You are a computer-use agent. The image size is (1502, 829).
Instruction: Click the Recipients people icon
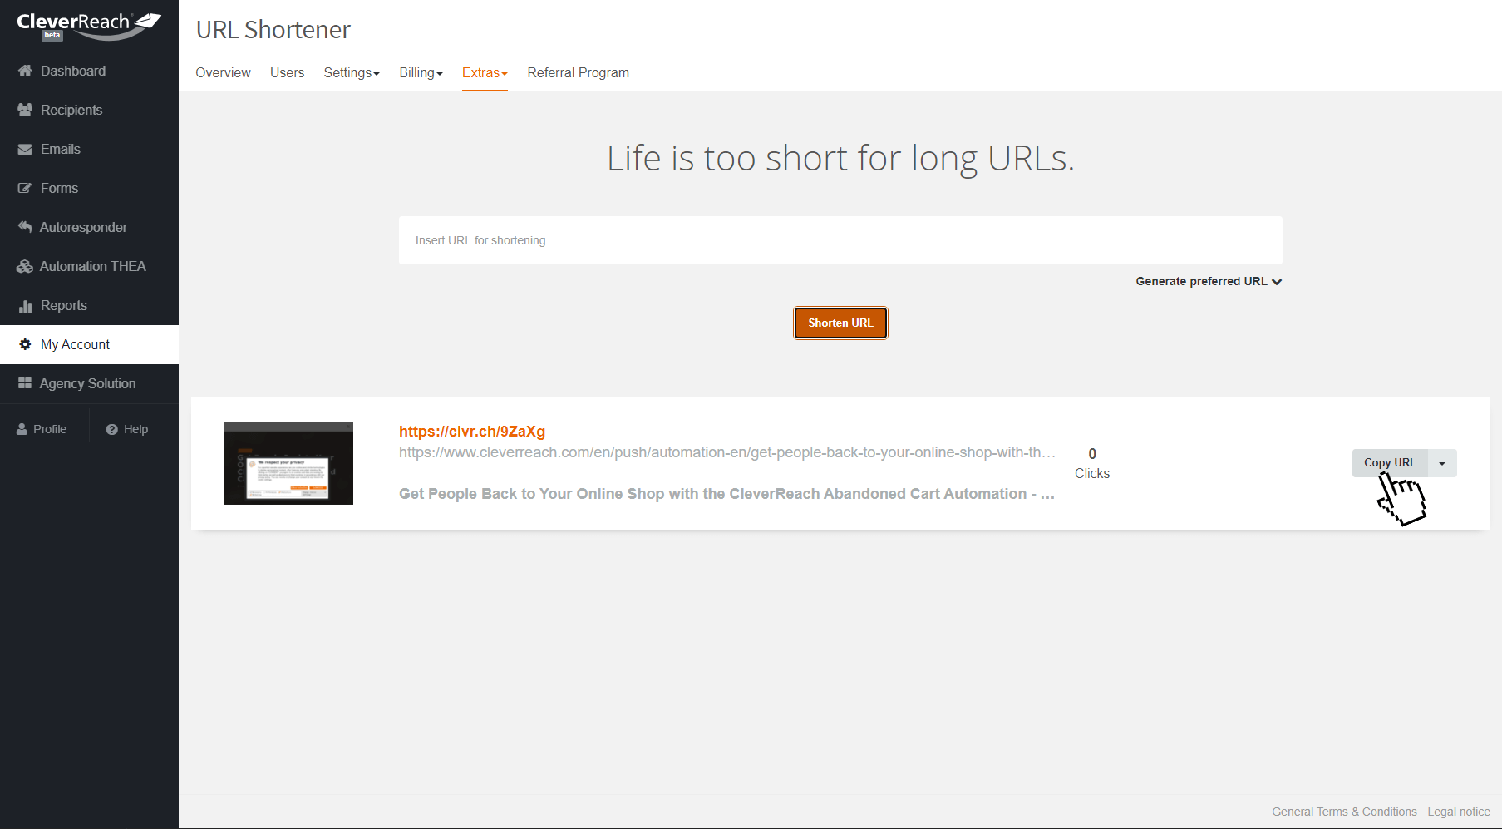coord(25,110)
